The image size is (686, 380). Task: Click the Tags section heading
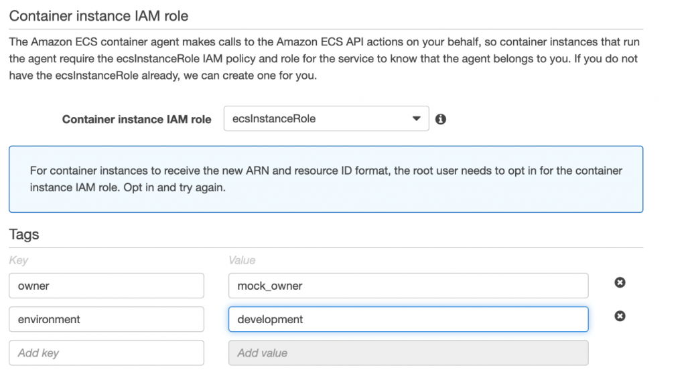[x=24, y=235]
